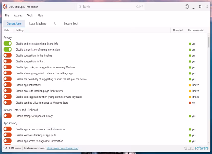The image size is (212, 154).
Task: Click the O&O ShutUp10 app logo icon
Action: coord(5,7)
